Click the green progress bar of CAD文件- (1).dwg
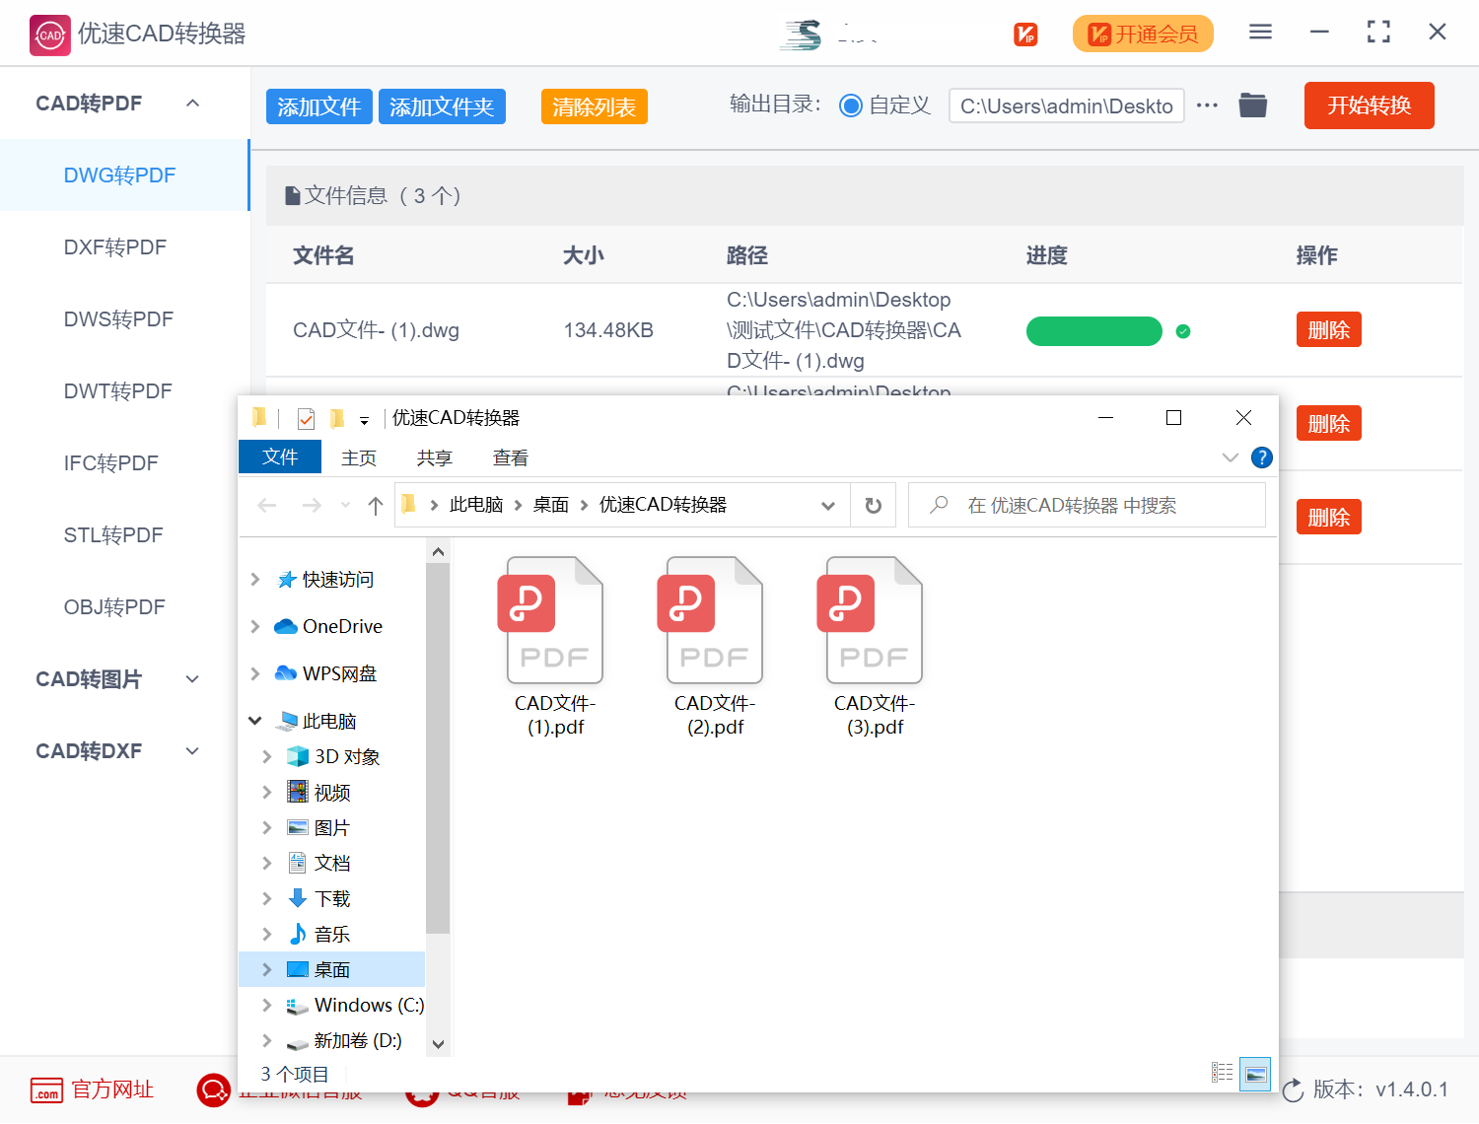1479x1124 pixels. click(1094, 331)
